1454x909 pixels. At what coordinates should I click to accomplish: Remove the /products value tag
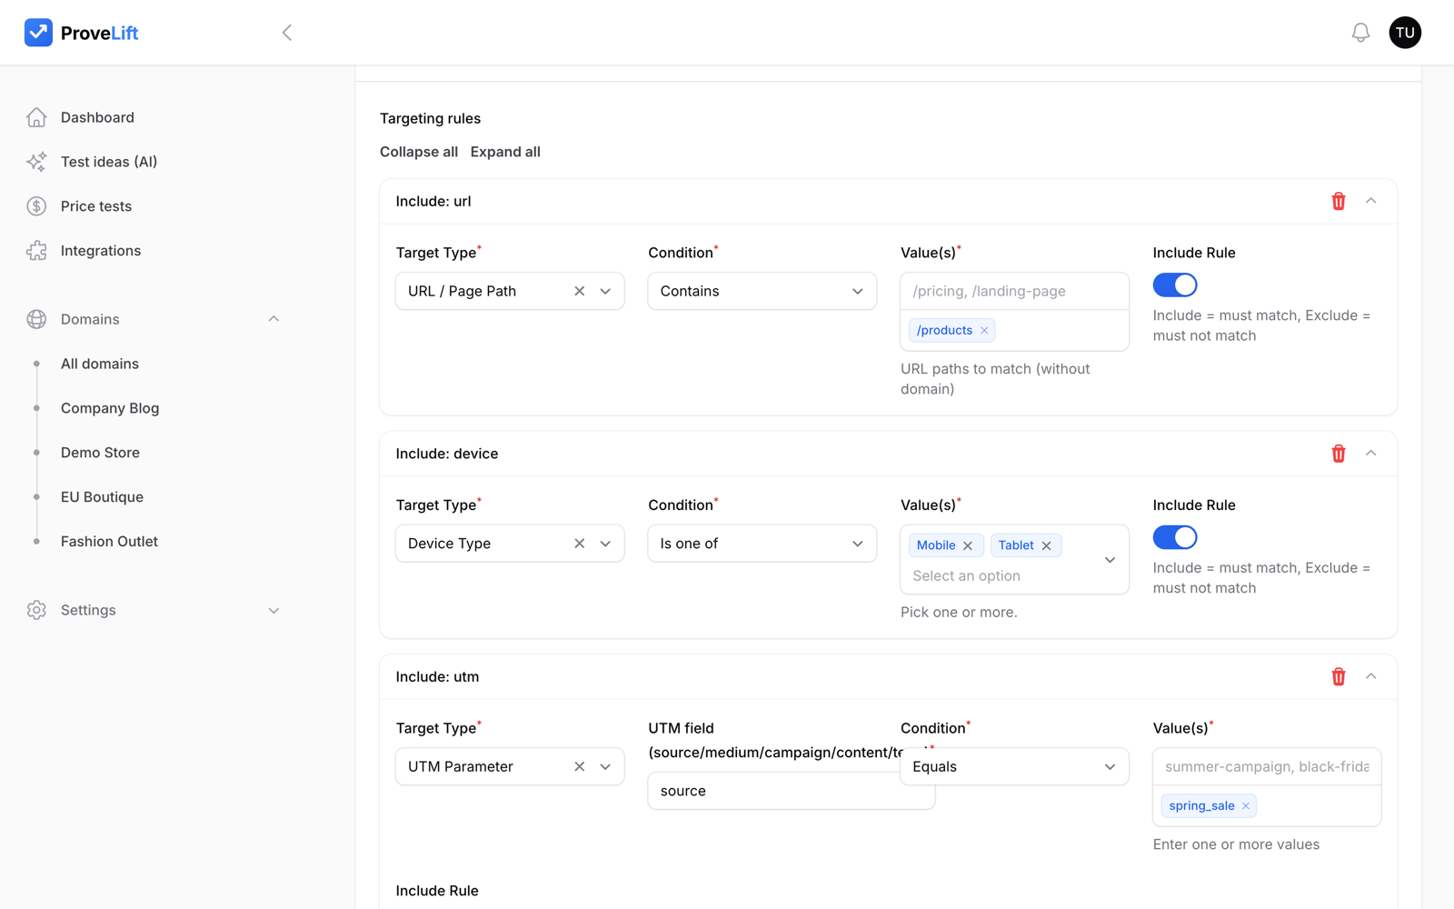(984, 330)
